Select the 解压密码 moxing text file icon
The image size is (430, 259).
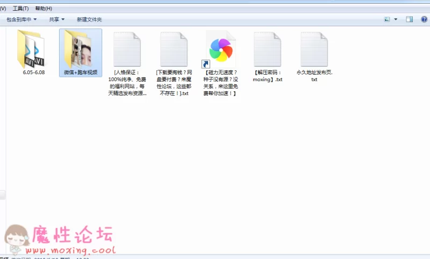267,49
